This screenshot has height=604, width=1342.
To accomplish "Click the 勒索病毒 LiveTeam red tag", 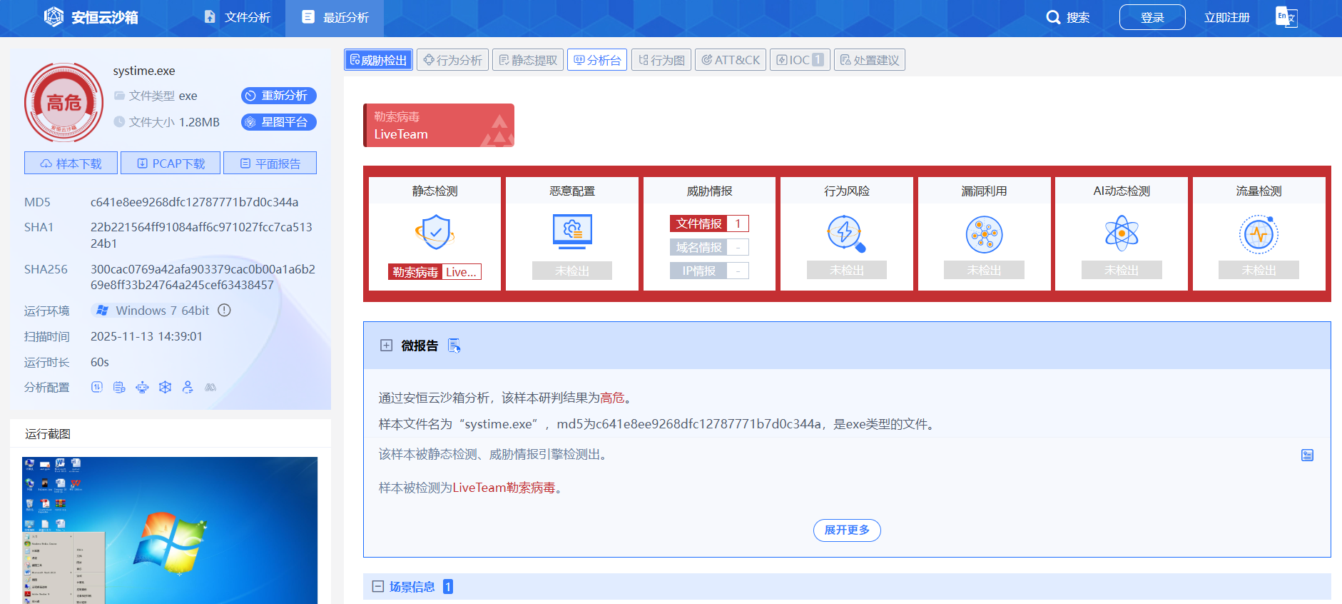I will [x=439, y=125].
